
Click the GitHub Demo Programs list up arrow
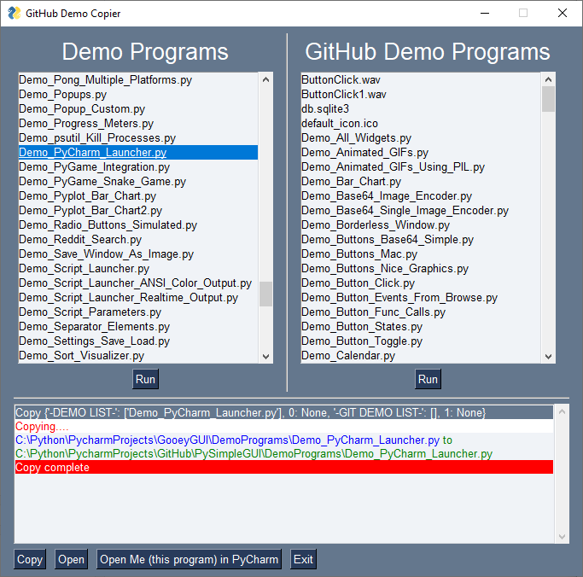coord(548,79)
